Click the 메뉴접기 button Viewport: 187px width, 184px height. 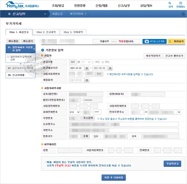pos(28,41)
